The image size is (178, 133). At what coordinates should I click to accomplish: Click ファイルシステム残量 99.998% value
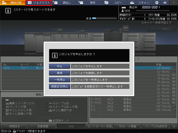coord(171,19)
